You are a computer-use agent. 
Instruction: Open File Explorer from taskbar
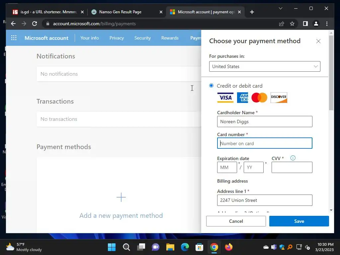coord(170,247)
